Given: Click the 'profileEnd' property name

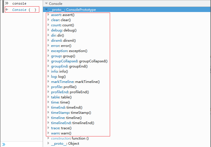Looking at the screenshot, I should 59,92.
